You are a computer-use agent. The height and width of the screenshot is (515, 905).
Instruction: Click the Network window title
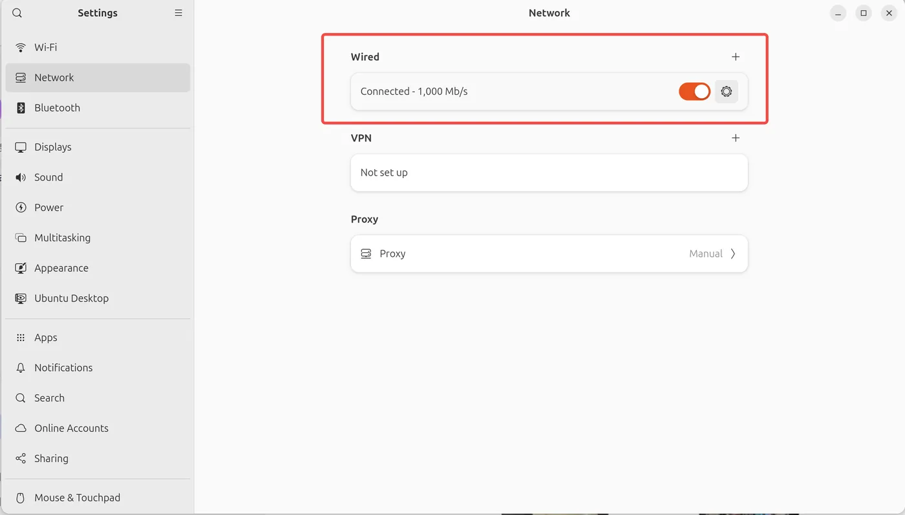[x=549, y=13]
